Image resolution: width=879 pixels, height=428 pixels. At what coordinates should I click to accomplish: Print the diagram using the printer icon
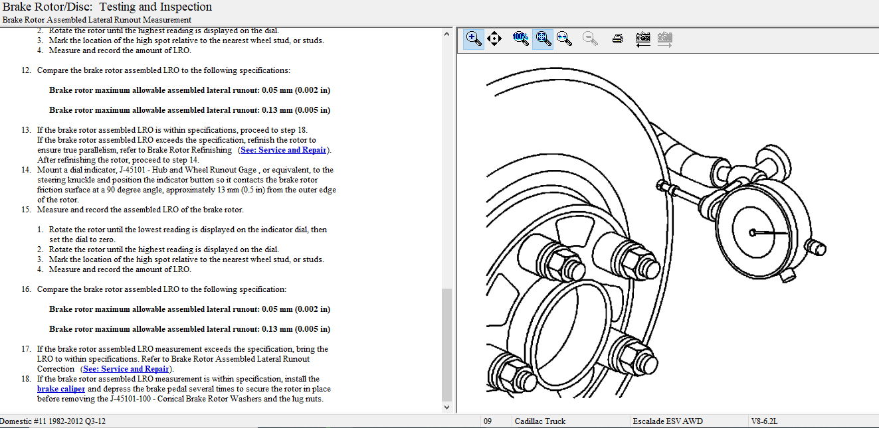tap(617, 38)
